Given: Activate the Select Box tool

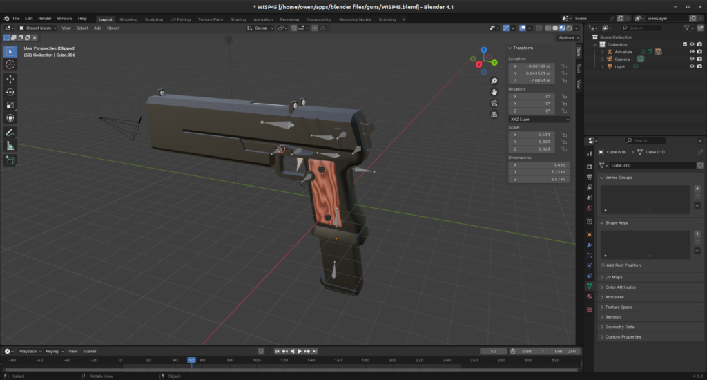Looking at the screenshot, I should [x=10, y=51].
